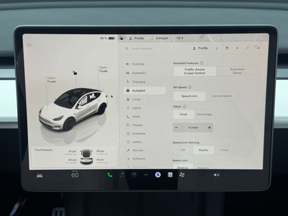The width and height of the screenshot is (288, 216).
Task: Open the Phone app
Action: click(x=110, y=175)
